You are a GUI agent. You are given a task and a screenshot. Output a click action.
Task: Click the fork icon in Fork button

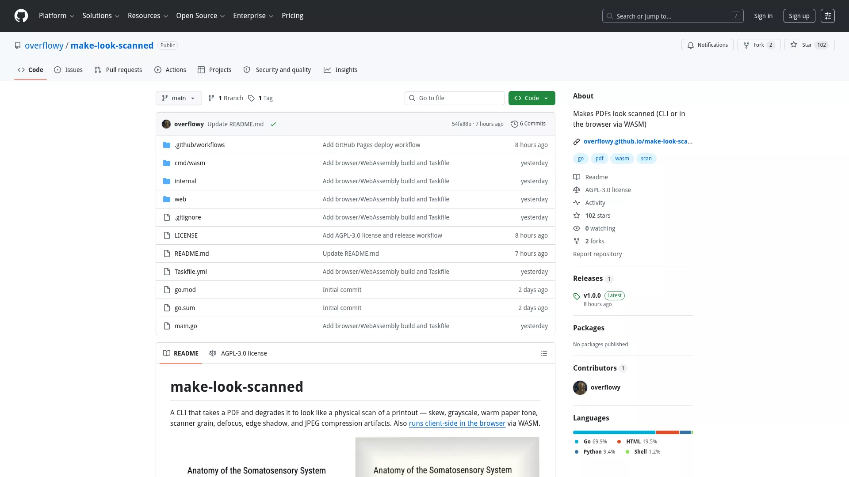coord(746,45)
